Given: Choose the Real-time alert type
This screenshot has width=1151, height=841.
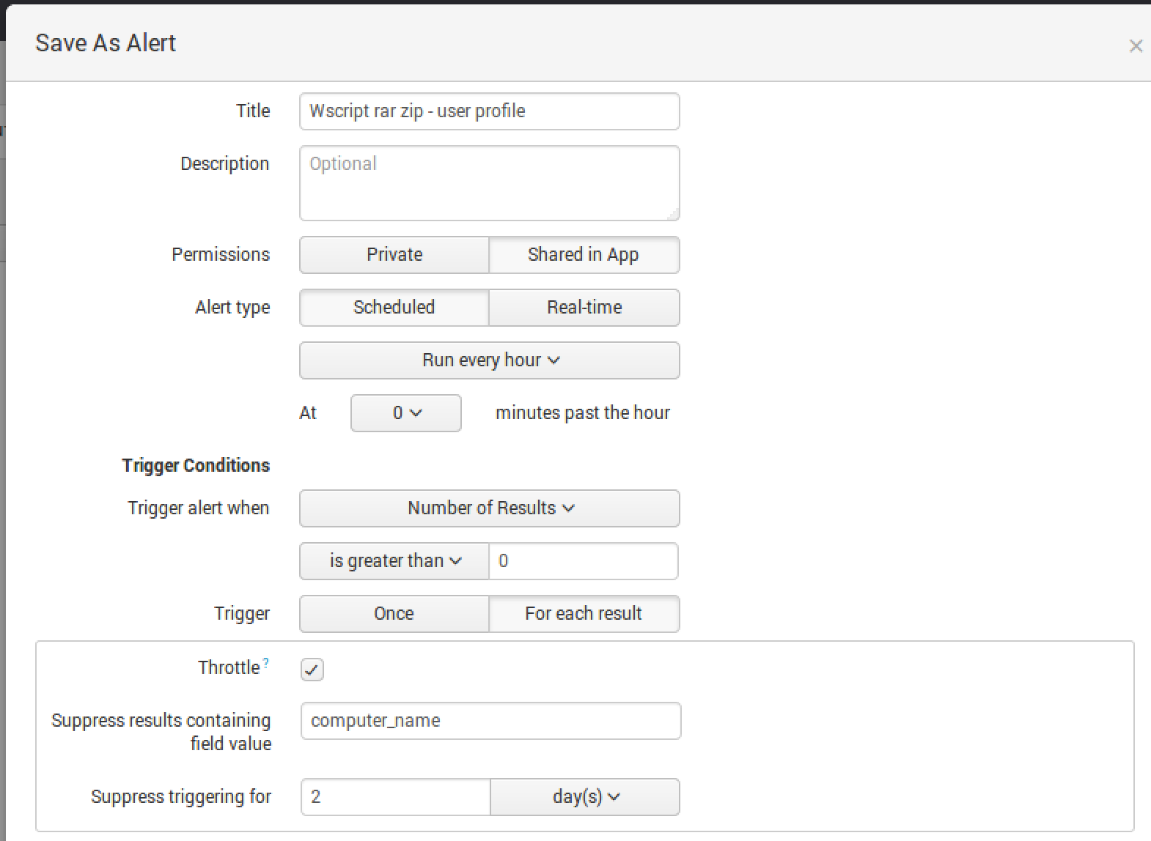Looking at the screenshot, I should click(584, 308).
